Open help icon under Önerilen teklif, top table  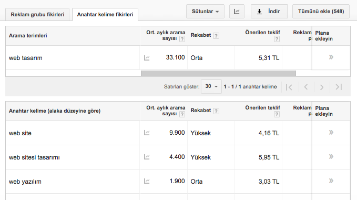tap(277, 39)
